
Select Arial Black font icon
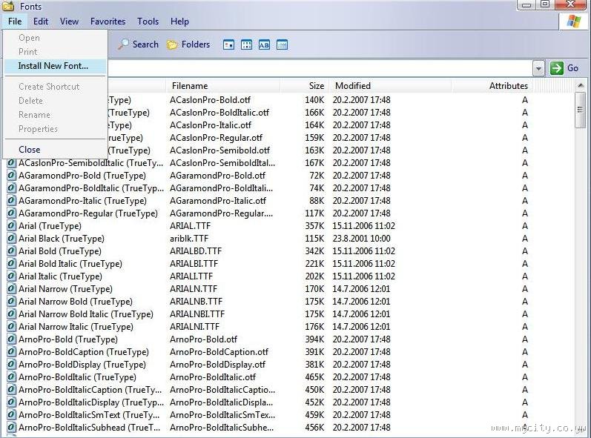point(12,239)
